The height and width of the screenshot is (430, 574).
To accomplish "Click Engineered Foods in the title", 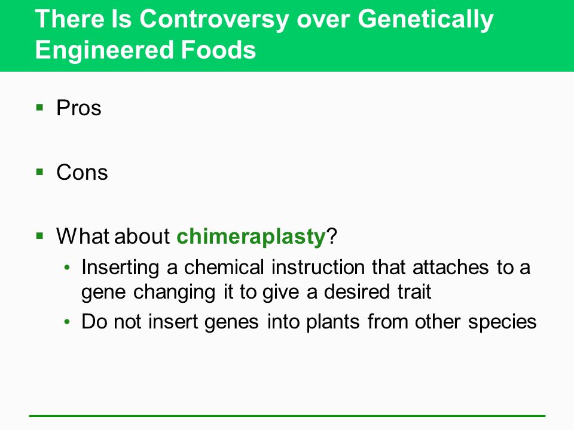I will click(145, 50).
